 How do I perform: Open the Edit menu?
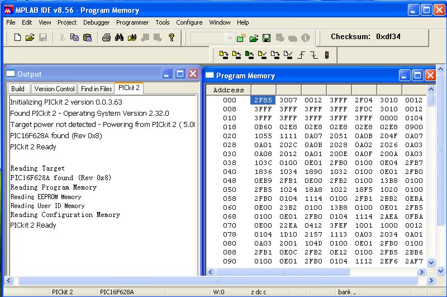coord(27,22)
